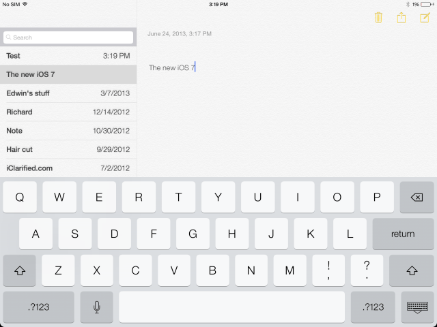Tap the 'June 24, 2013, 3:17 PM' timestamp
The image size is (437, 327).
pos(180,33)
